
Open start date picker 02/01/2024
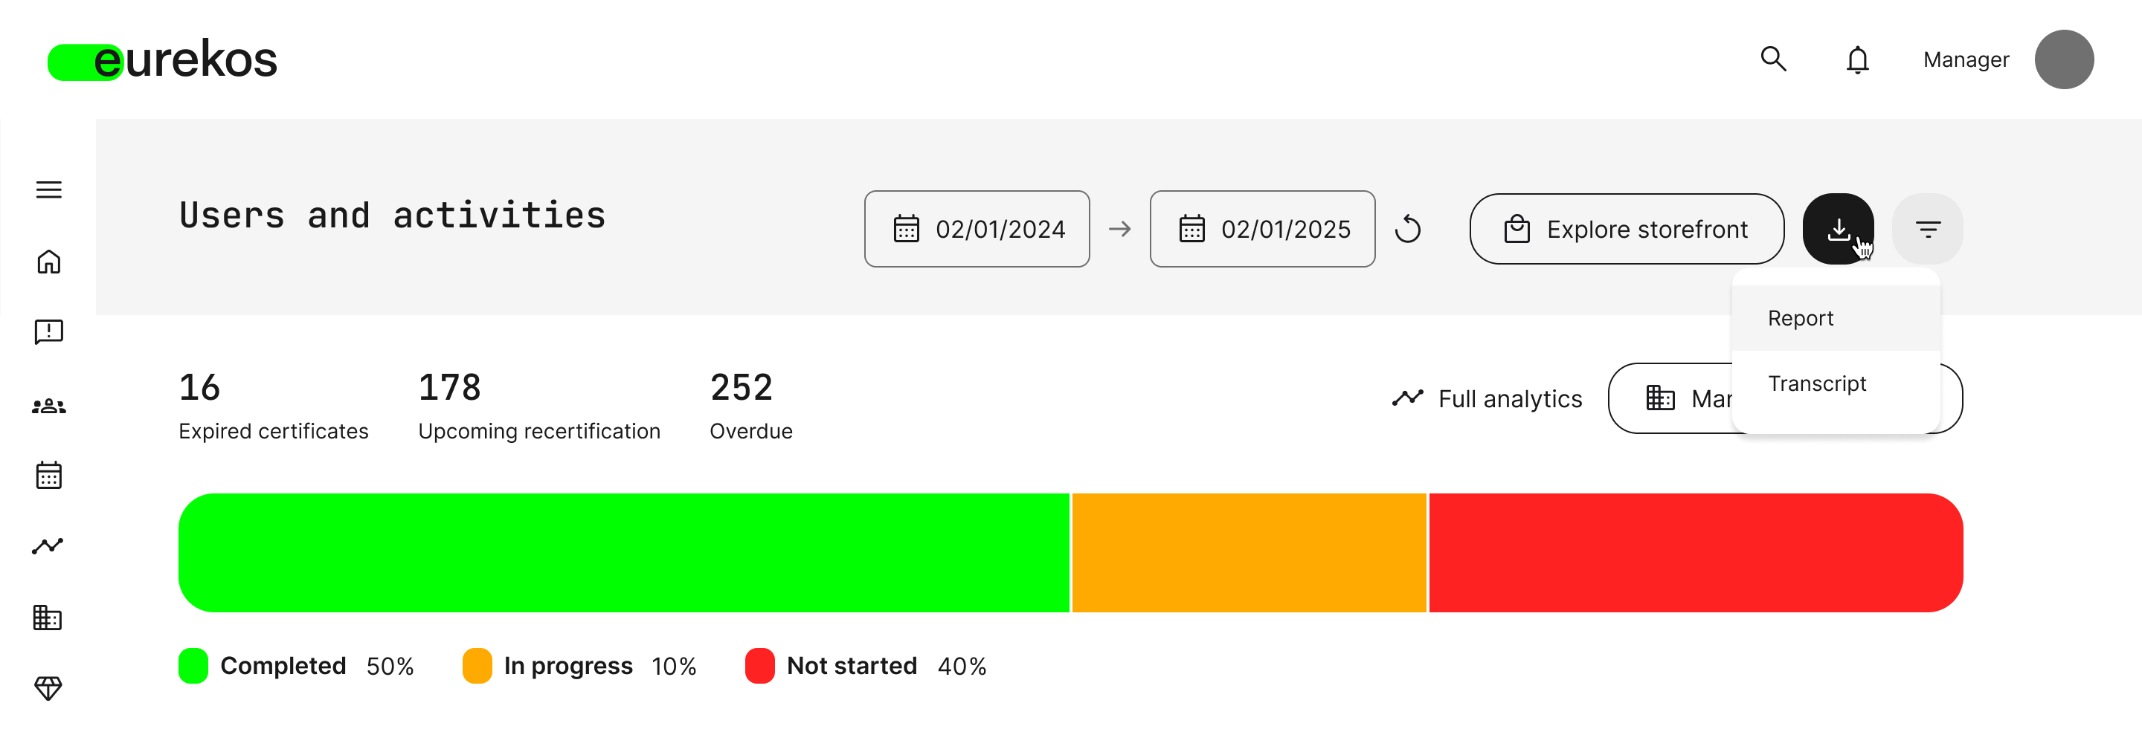coord(977,230)
